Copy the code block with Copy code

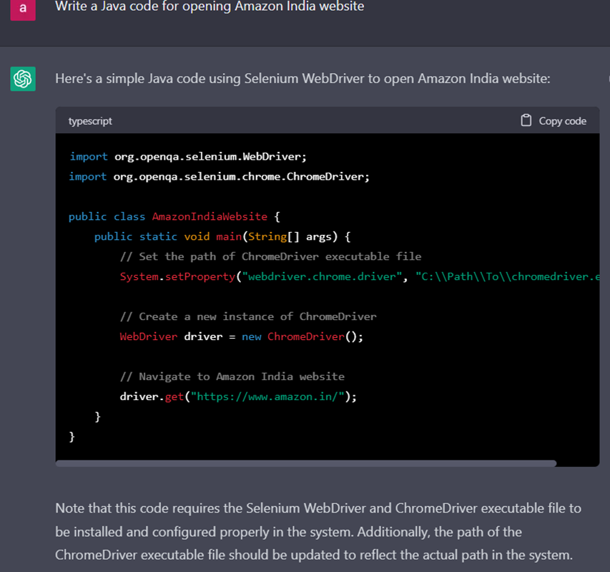[x=554, y=121]
